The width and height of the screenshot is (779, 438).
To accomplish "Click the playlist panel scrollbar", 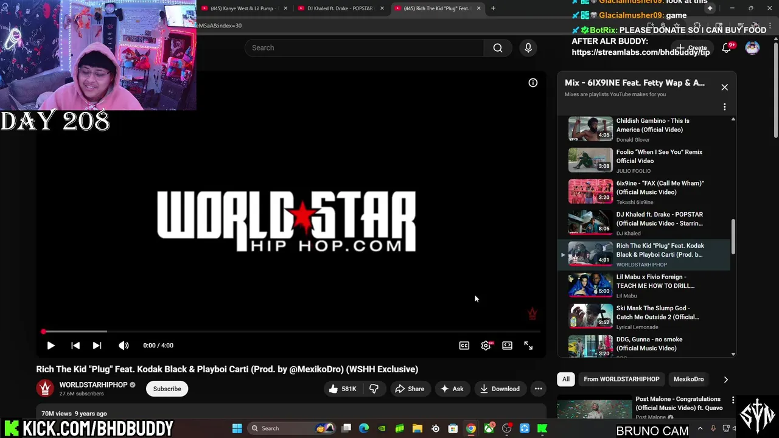I will tap(733, 237).
